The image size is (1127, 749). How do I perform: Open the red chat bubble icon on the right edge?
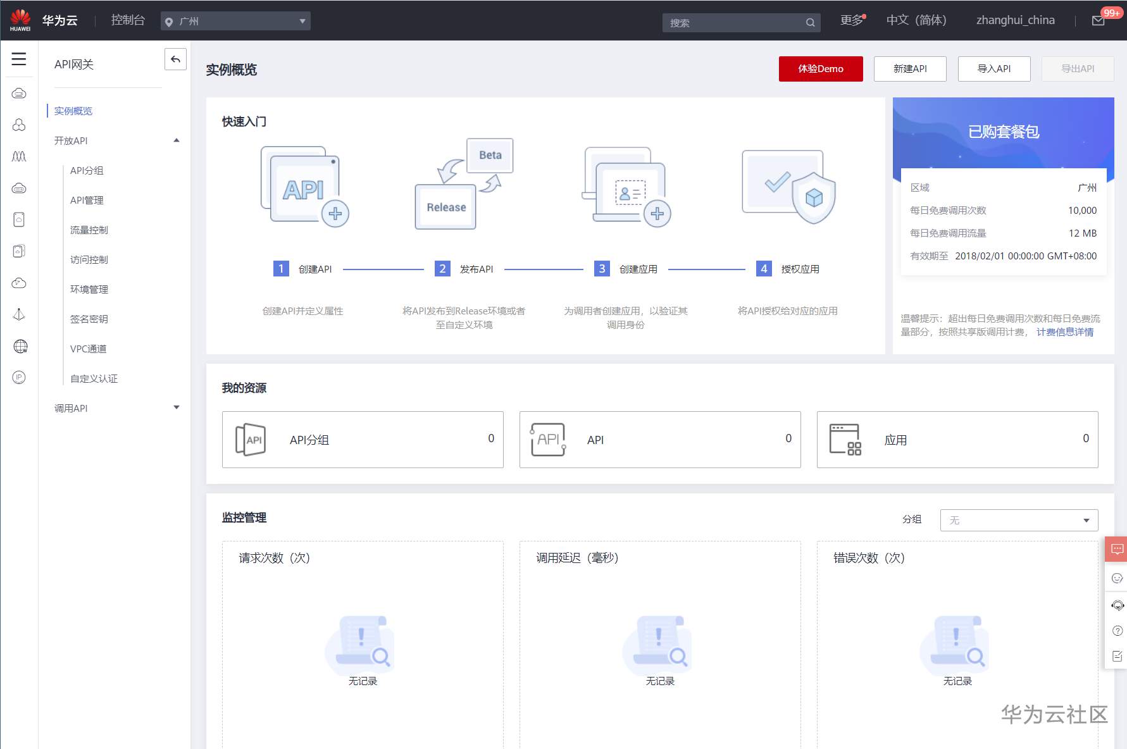click(x=1117, y=549)
